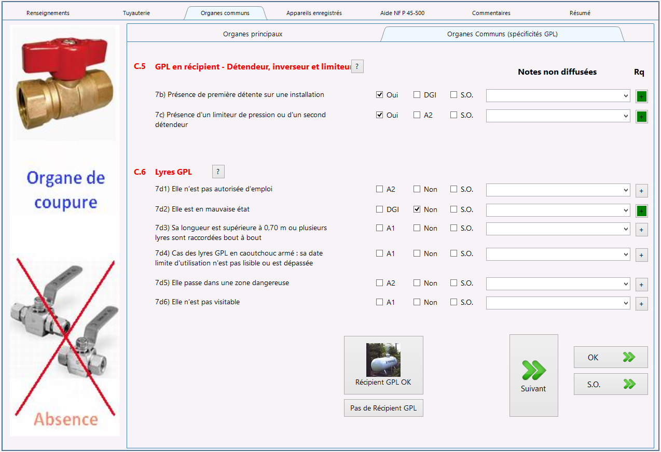The width and height of the screenshot is (661, 452).
Task: Click the help button next to Lyres GPL
Action: (218, 172)
